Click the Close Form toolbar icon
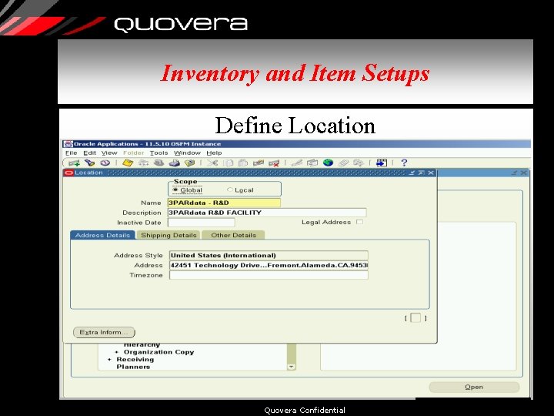Image resolution: width=554 pixels, height=416 pixels. pos(190,163)
